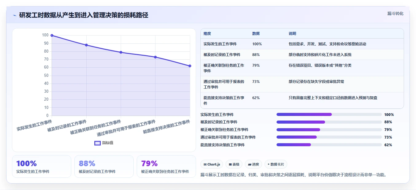The width and height of the screenshot is (416, 190).
Task: Click the table value 100%
Action: tap(257, 44)
